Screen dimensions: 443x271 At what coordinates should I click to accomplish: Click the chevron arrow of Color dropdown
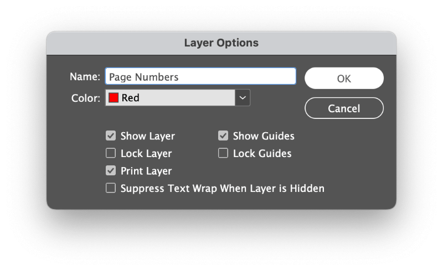click(x=243, y=98)
